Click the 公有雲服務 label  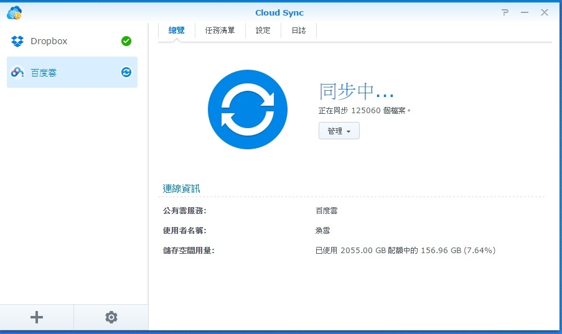tap(185, 211)
